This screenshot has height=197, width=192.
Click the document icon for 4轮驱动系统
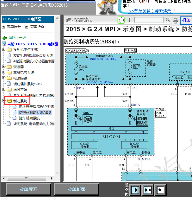click(x=9, y=61)
